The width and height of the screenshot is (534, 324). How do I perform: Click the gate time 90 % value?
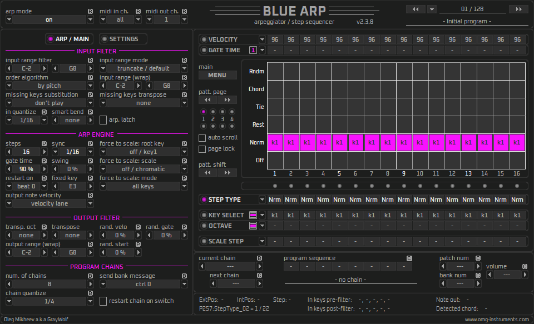pyautogui.click(x=26, y=169)
